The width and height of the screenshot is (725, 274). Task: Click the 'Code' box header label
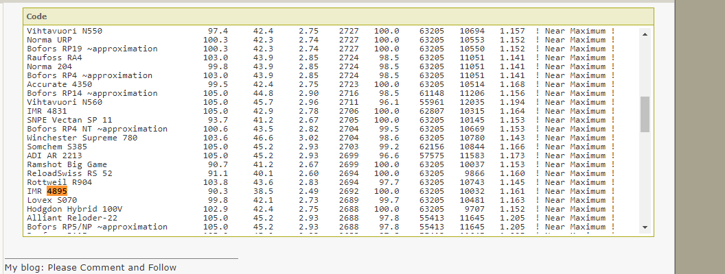point(36,16)
